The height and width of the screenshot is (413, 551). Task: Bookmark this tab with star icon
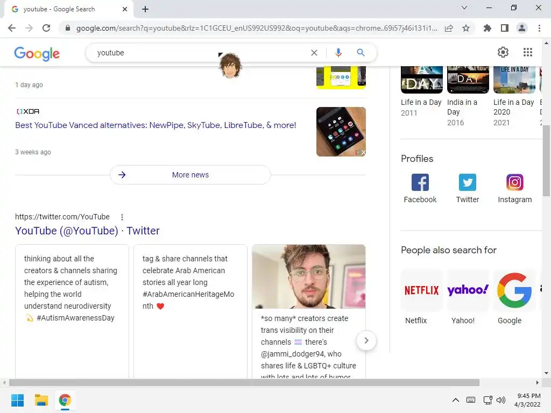[x=466, y=28]
